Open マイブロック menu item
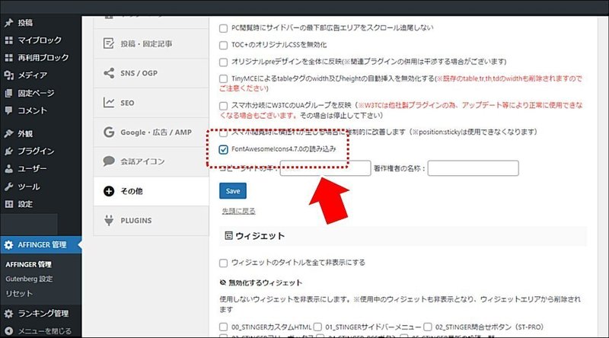 click(41, 40)
